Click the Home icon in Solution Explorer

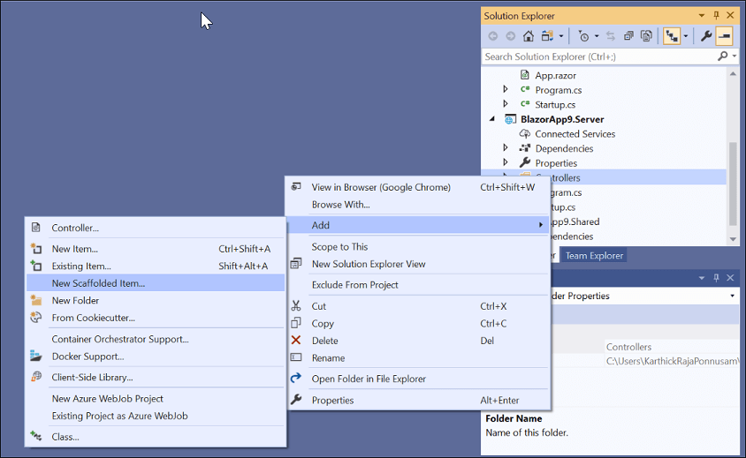[529, 36]
